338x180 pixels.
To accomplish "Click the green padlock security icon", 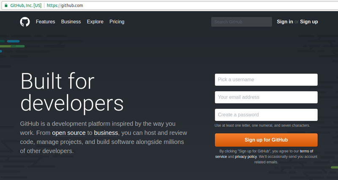I will (x=6, y=5).
